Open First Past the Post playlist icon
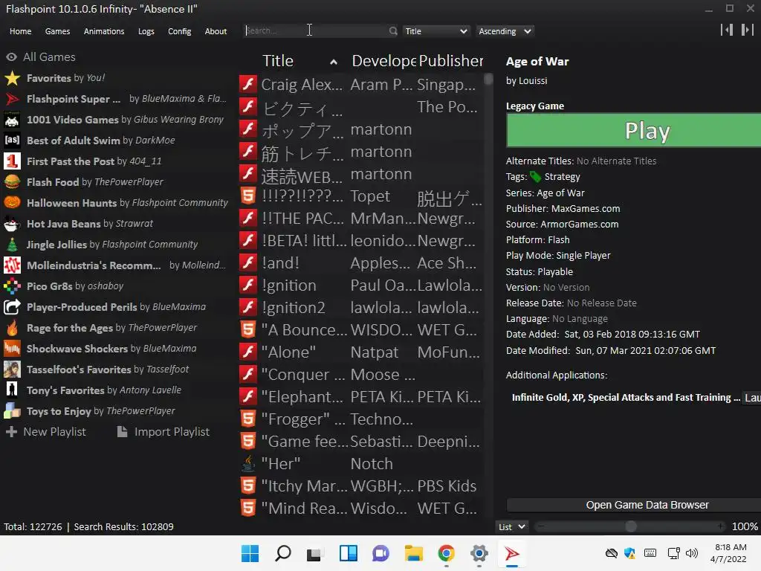The width and height of the screenshot is (761, 571). click(x=12, y=161)
